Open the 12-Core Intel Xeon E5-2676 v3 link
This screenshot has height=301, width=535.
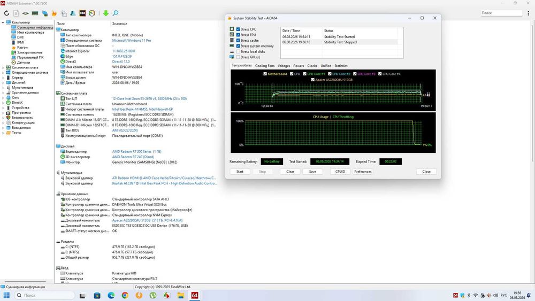[149, 98]
